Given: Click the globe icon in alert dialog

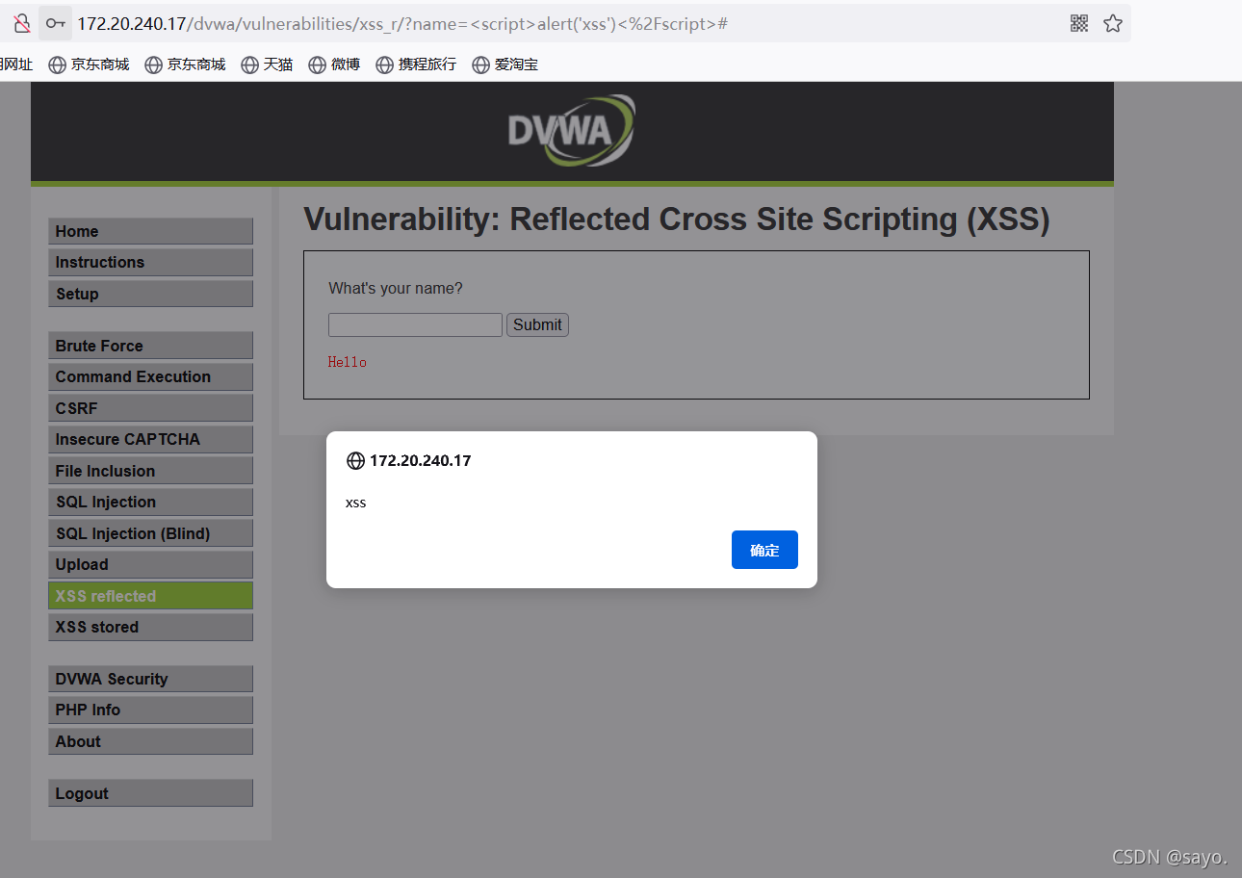Looking at the screenshot, I should pos(355,461).
